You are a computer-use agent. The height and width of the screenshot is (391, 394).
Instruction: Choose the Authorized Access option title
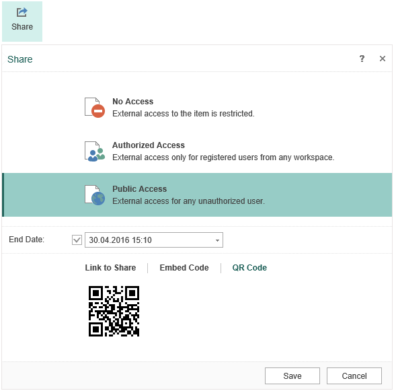(148, 145)
